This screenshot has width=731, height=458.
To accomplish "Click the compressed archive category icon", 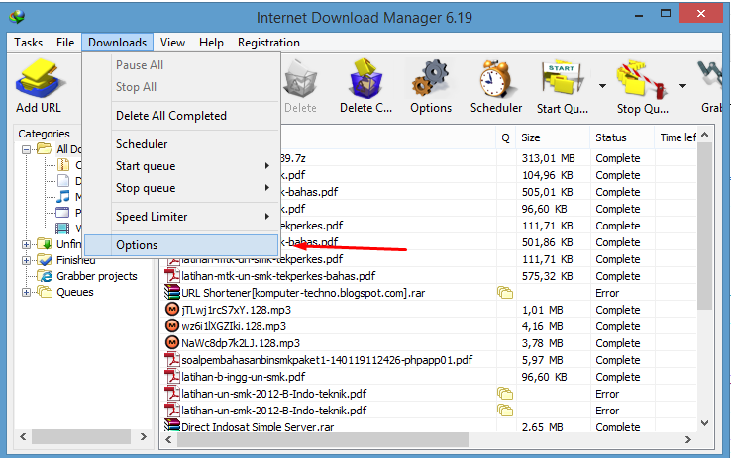I will (x=63, y=165).
